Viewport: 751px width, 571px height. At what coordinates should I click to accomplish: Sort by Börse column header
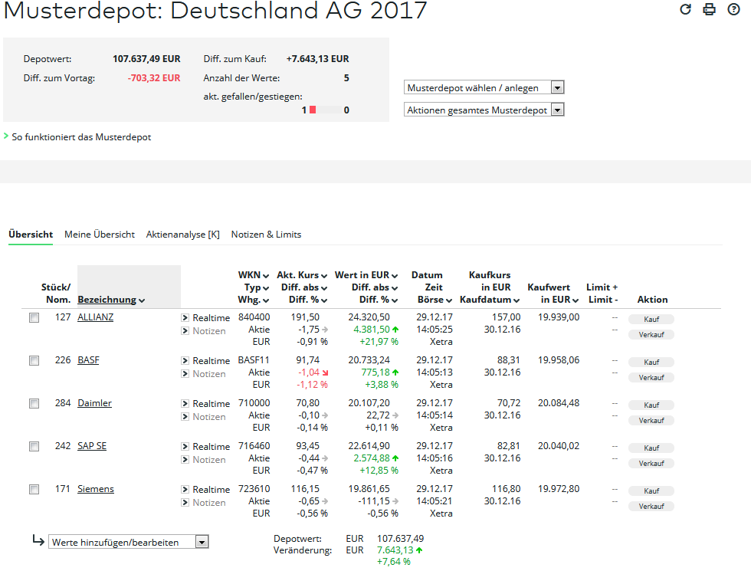435,300
